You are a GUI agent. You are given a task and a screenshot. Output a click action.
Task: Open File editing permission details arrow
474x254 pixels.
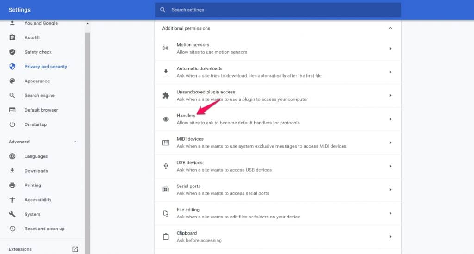[390, 213]
